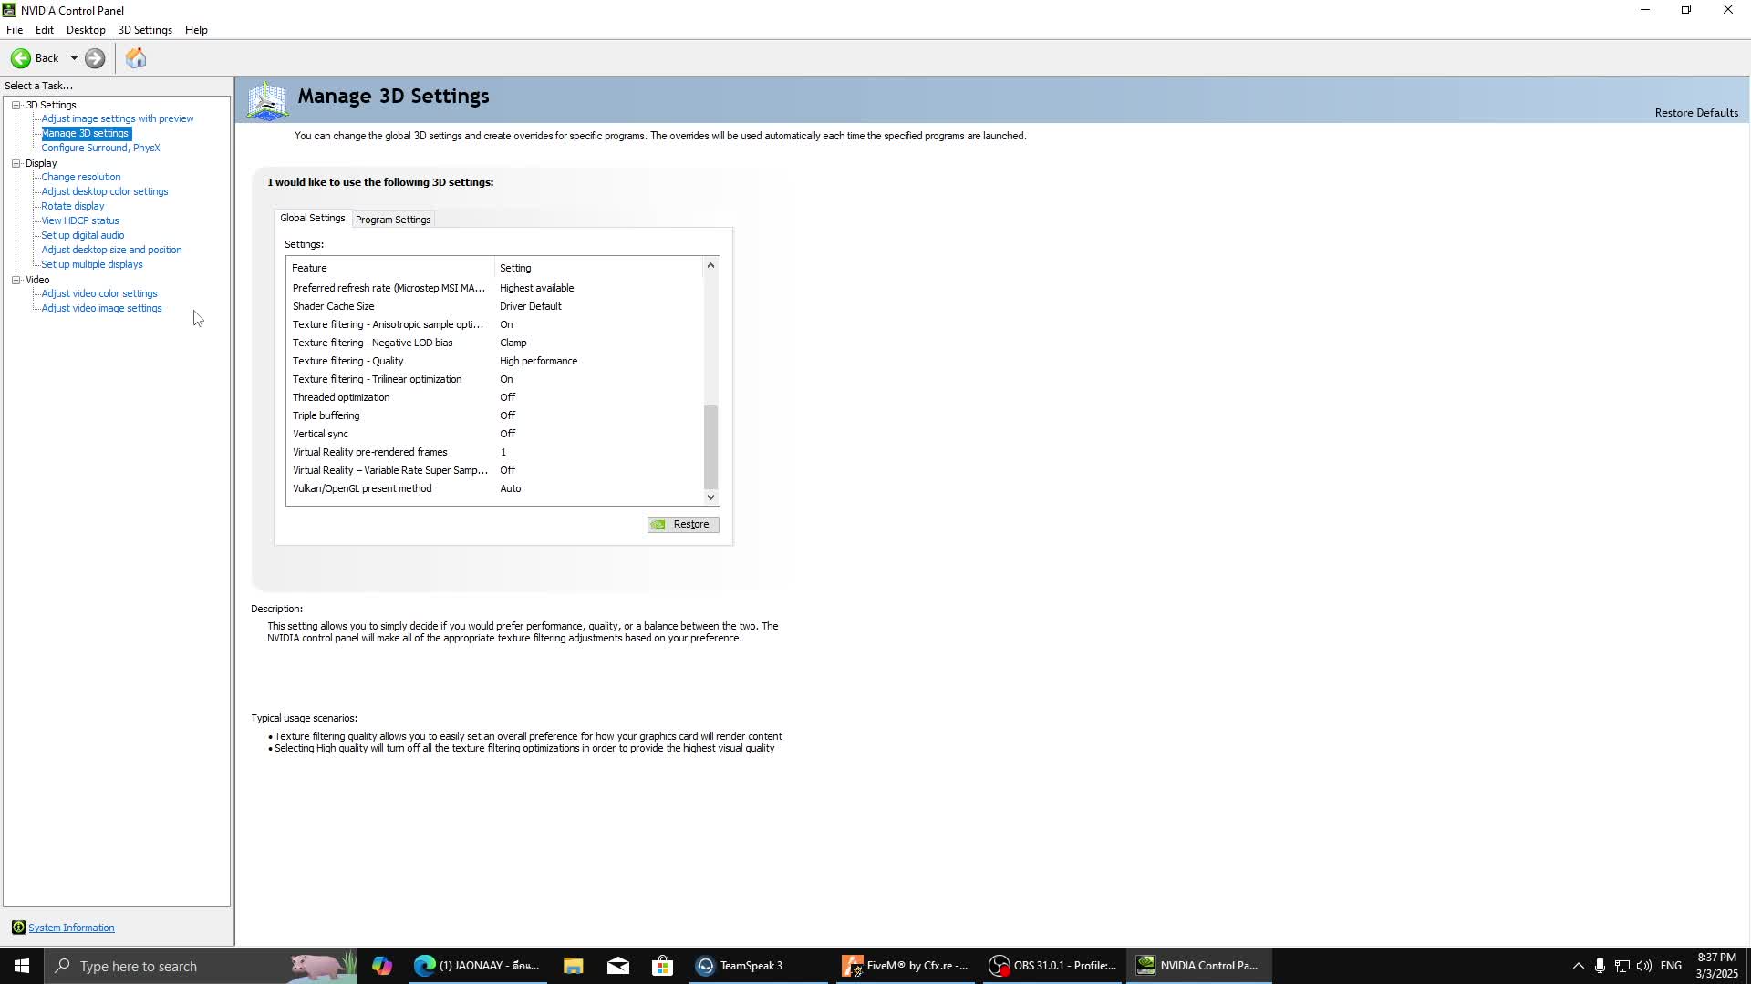This screenshot has height=984, width=1751.
Task: Click the System Information icon
Action: click(x=18, y=928)
